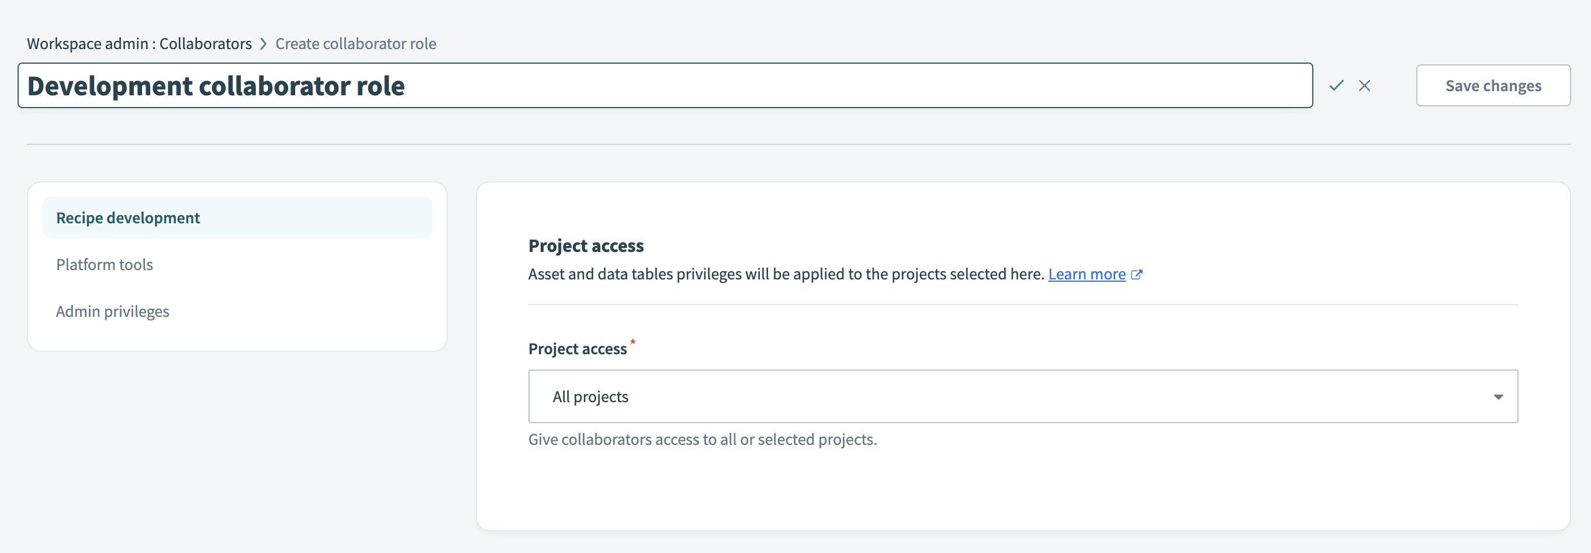Viewport: 1591px width, 553px height.
Task: Open Workspace admin : Collaborators breadcrumb
Action: [x=139, y=44]
